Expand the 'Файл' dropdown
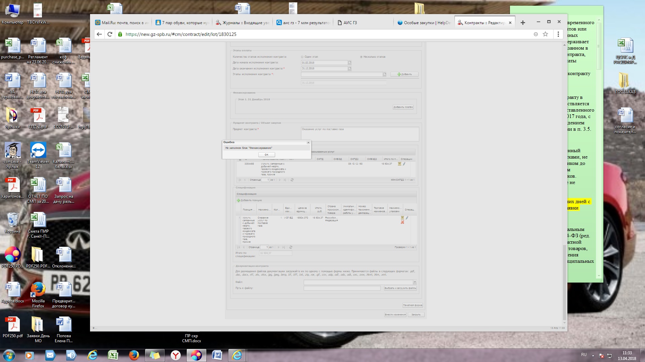645x362 pixels. coord(415,282)
